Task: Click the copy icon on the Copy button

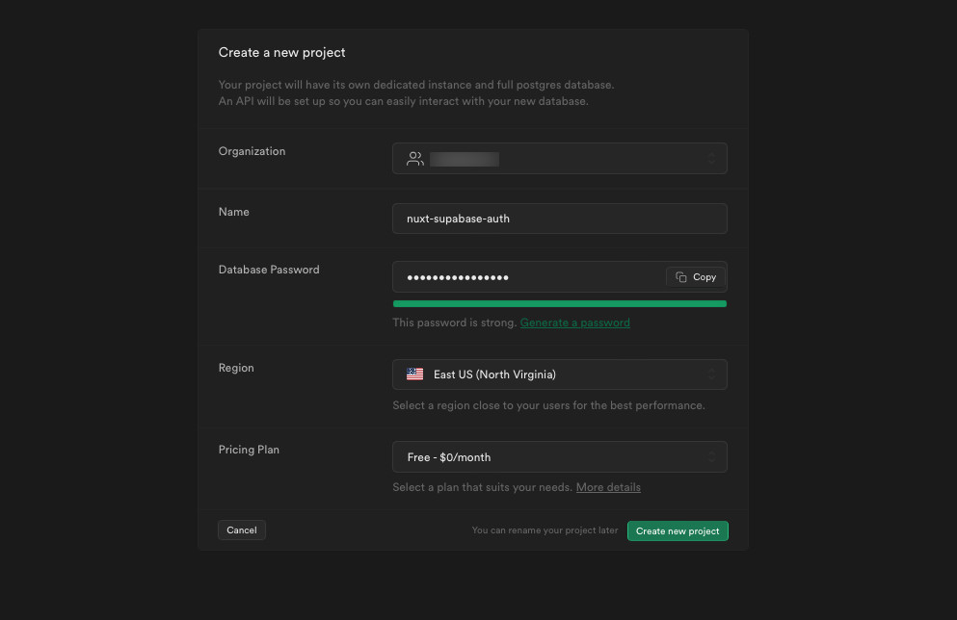Action: pyautogui.click(x=679, y=276)
